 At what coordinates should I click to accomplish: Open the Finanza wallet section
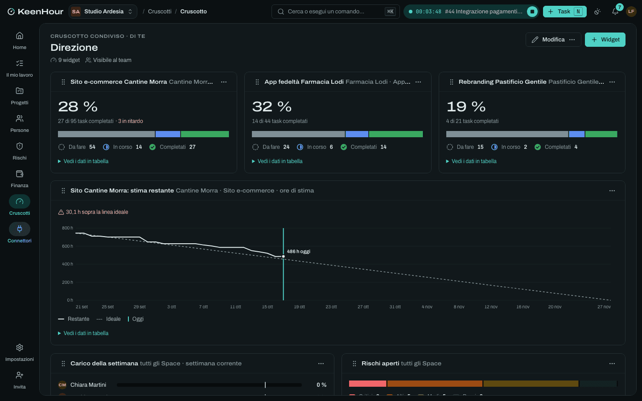tap(20, 179)
